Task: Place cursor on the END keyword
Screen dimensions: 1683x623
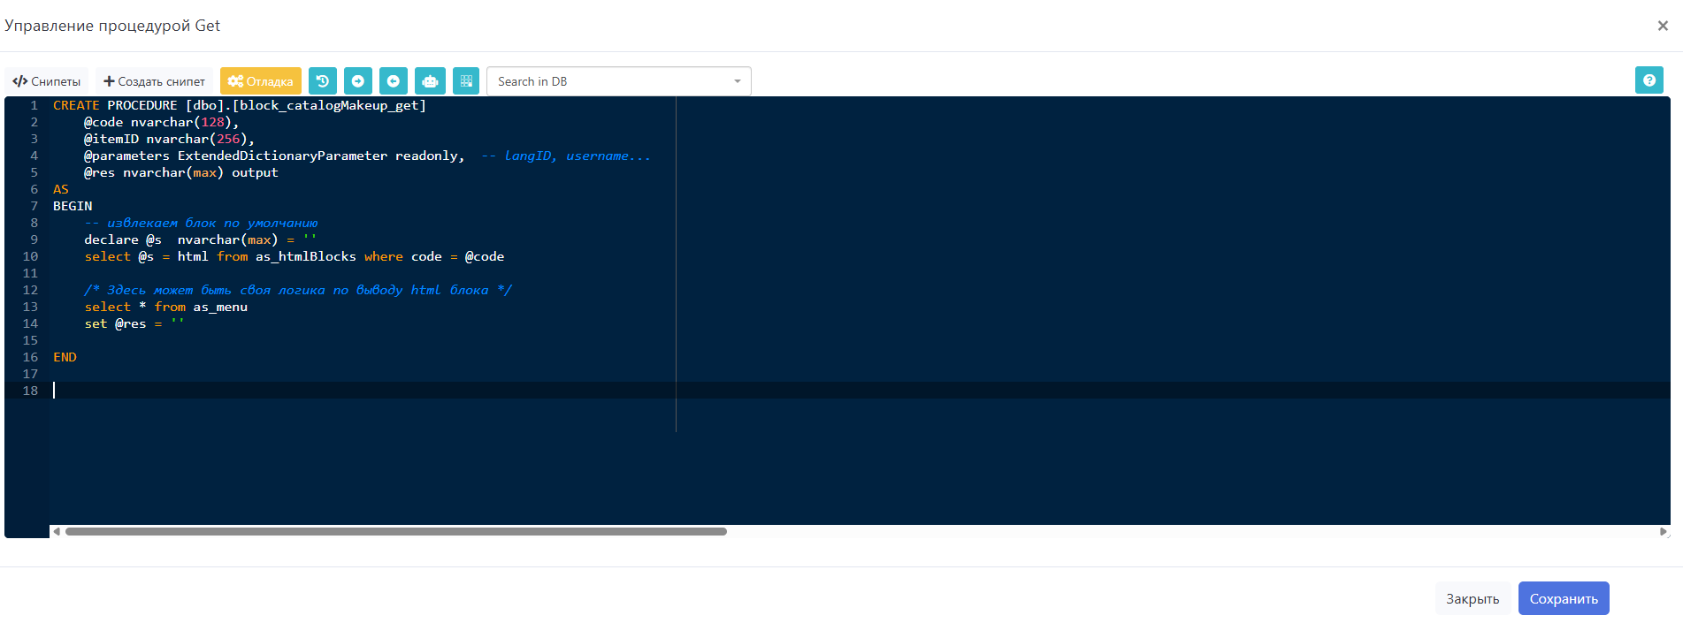Action: click(65, 357)
